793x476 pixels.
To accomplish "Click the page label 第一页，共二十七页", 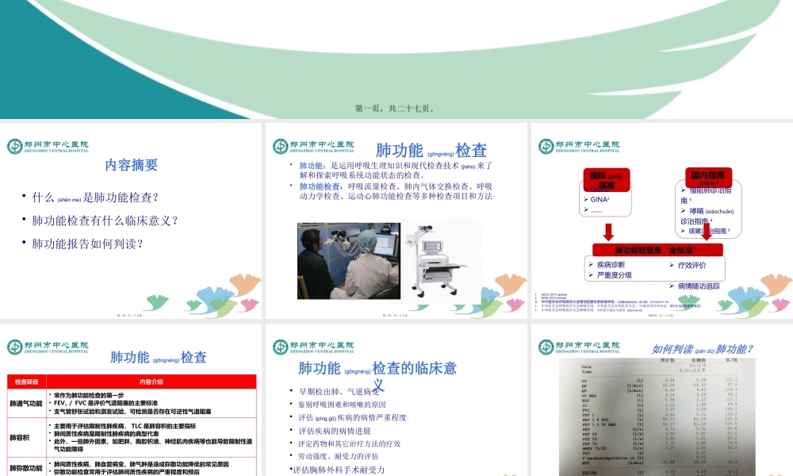I will pos(396,109).
